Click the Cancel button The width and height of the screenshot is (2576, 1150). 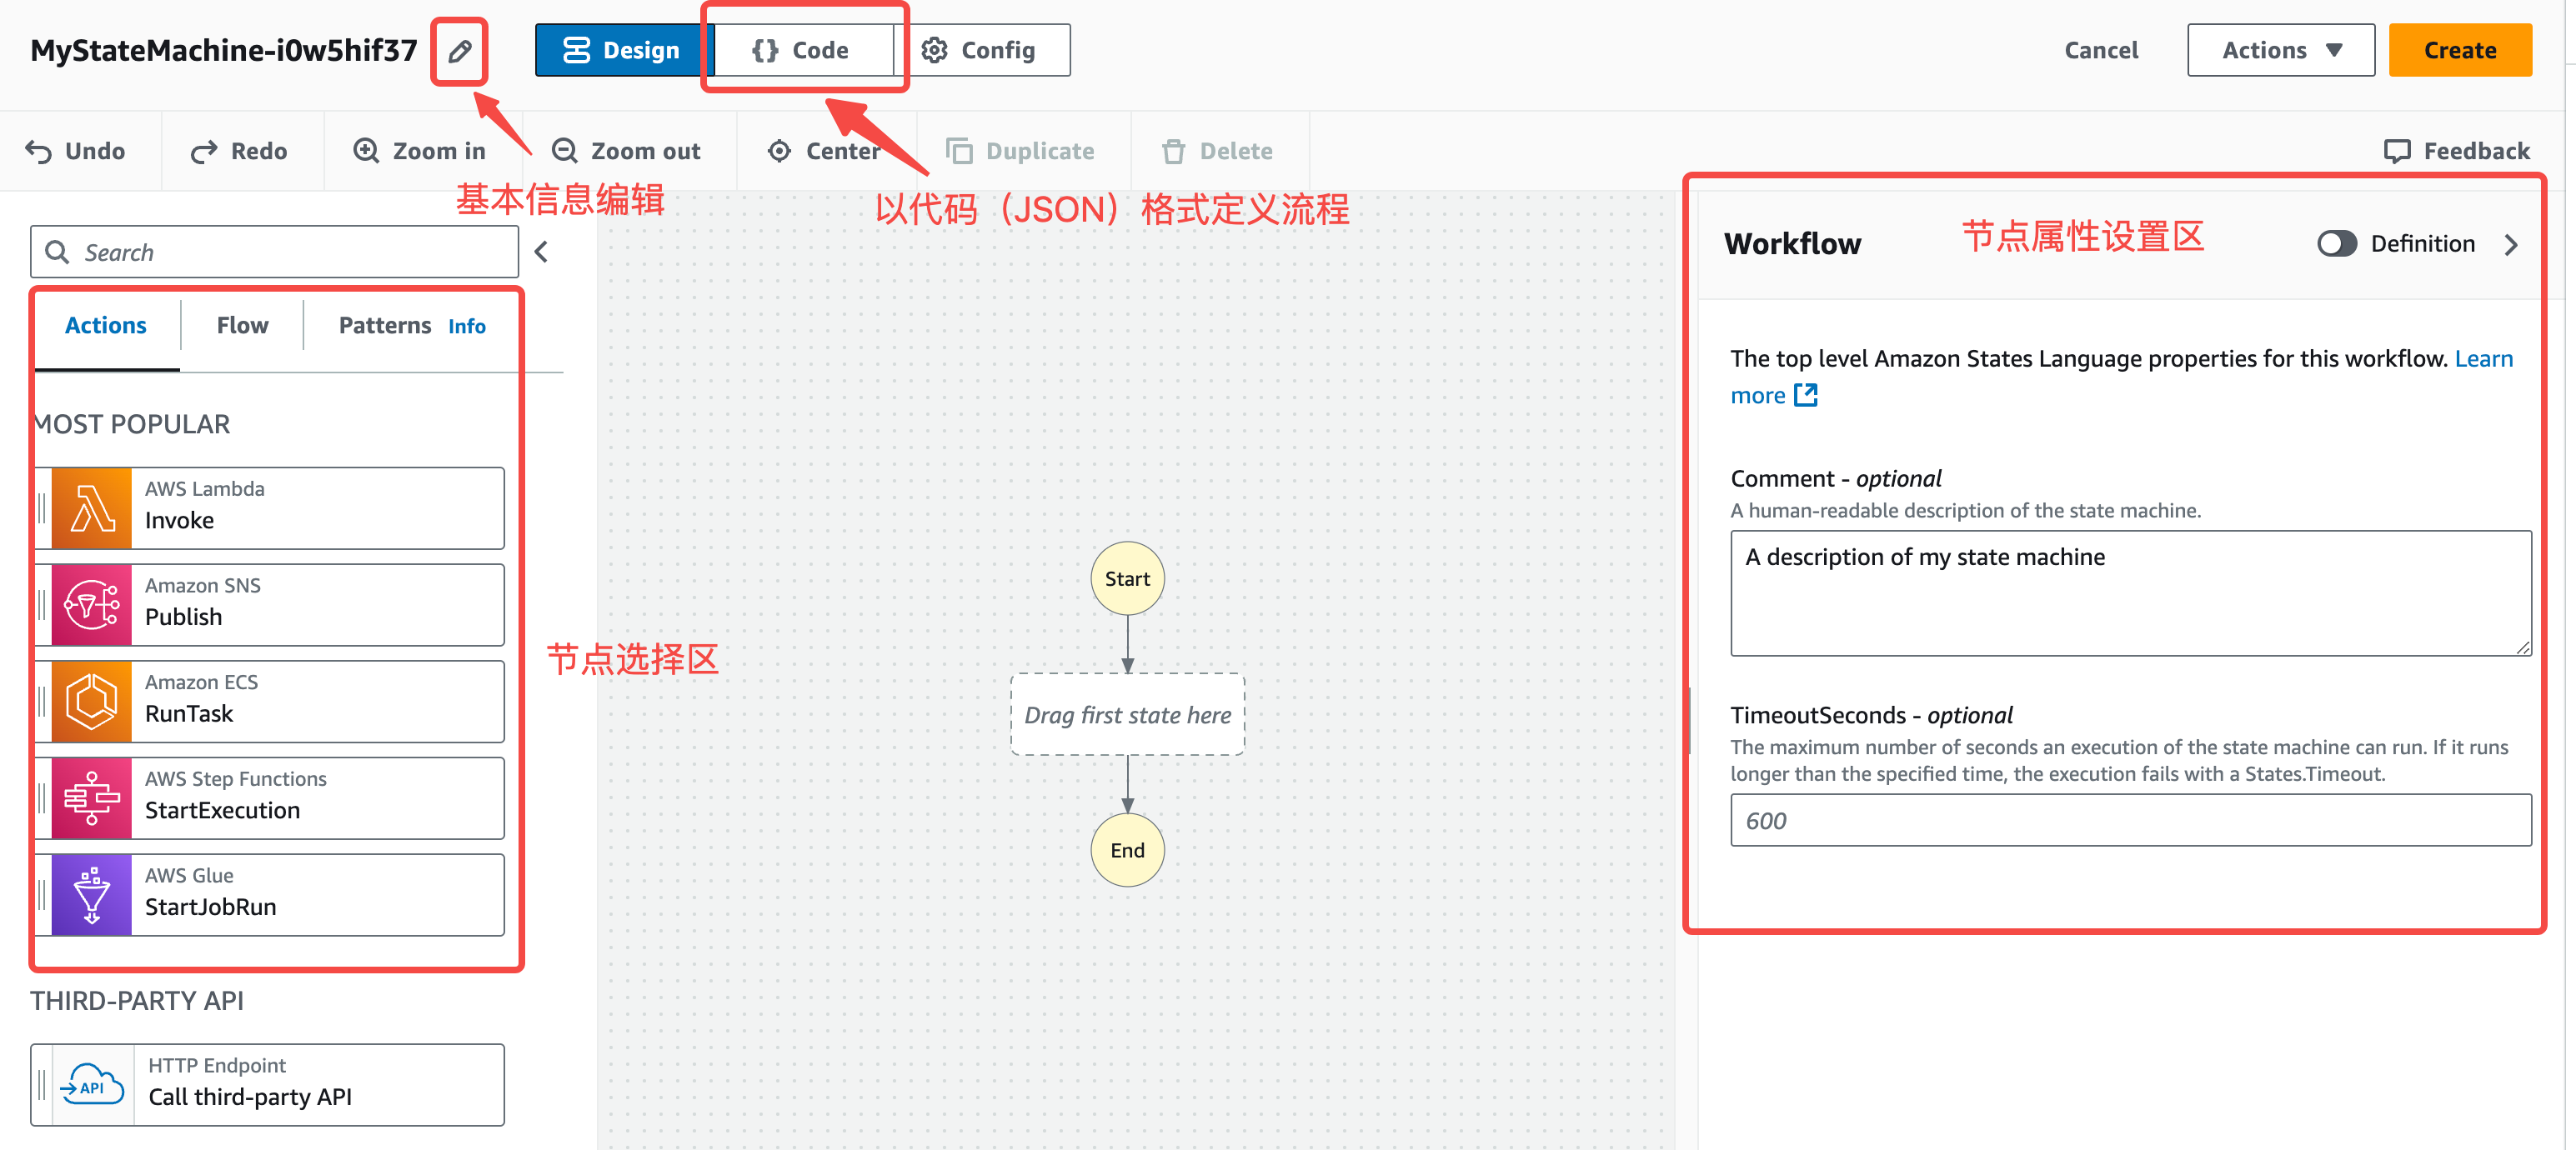(2101, 50)
